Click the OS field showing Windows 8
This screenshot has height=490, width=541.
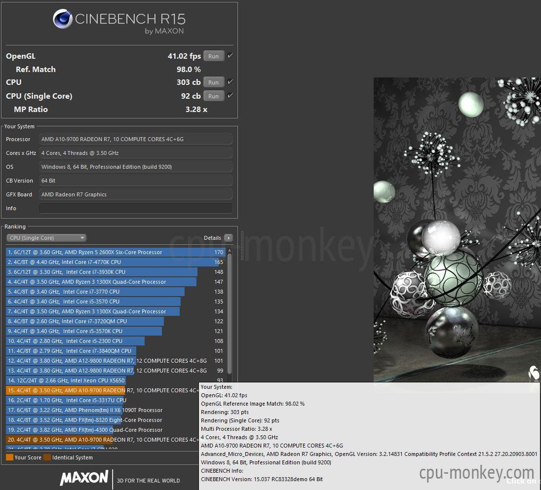pos(135,167)
